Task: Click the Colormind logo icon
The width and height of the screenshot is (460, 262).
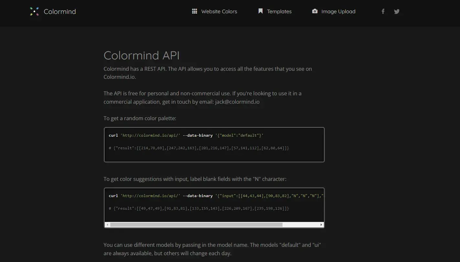Action: click(x=34, y=12)
